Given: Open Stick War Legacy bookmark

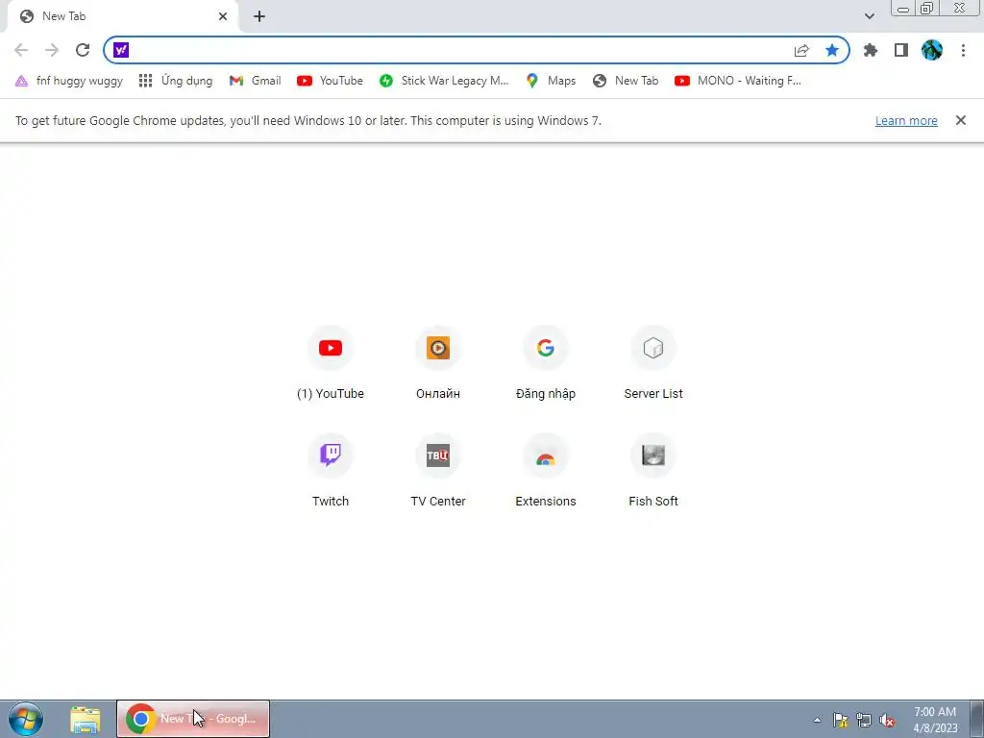Looking at the screenshot, I should click(444, 81).
